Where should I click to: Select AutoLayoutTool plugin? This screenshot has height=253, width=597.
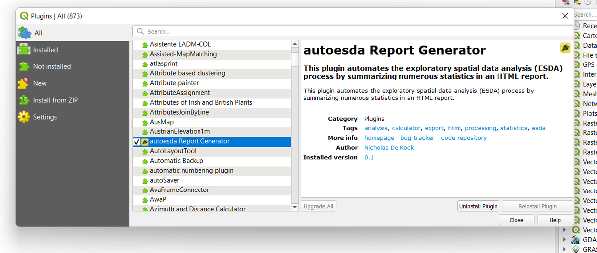212,151
